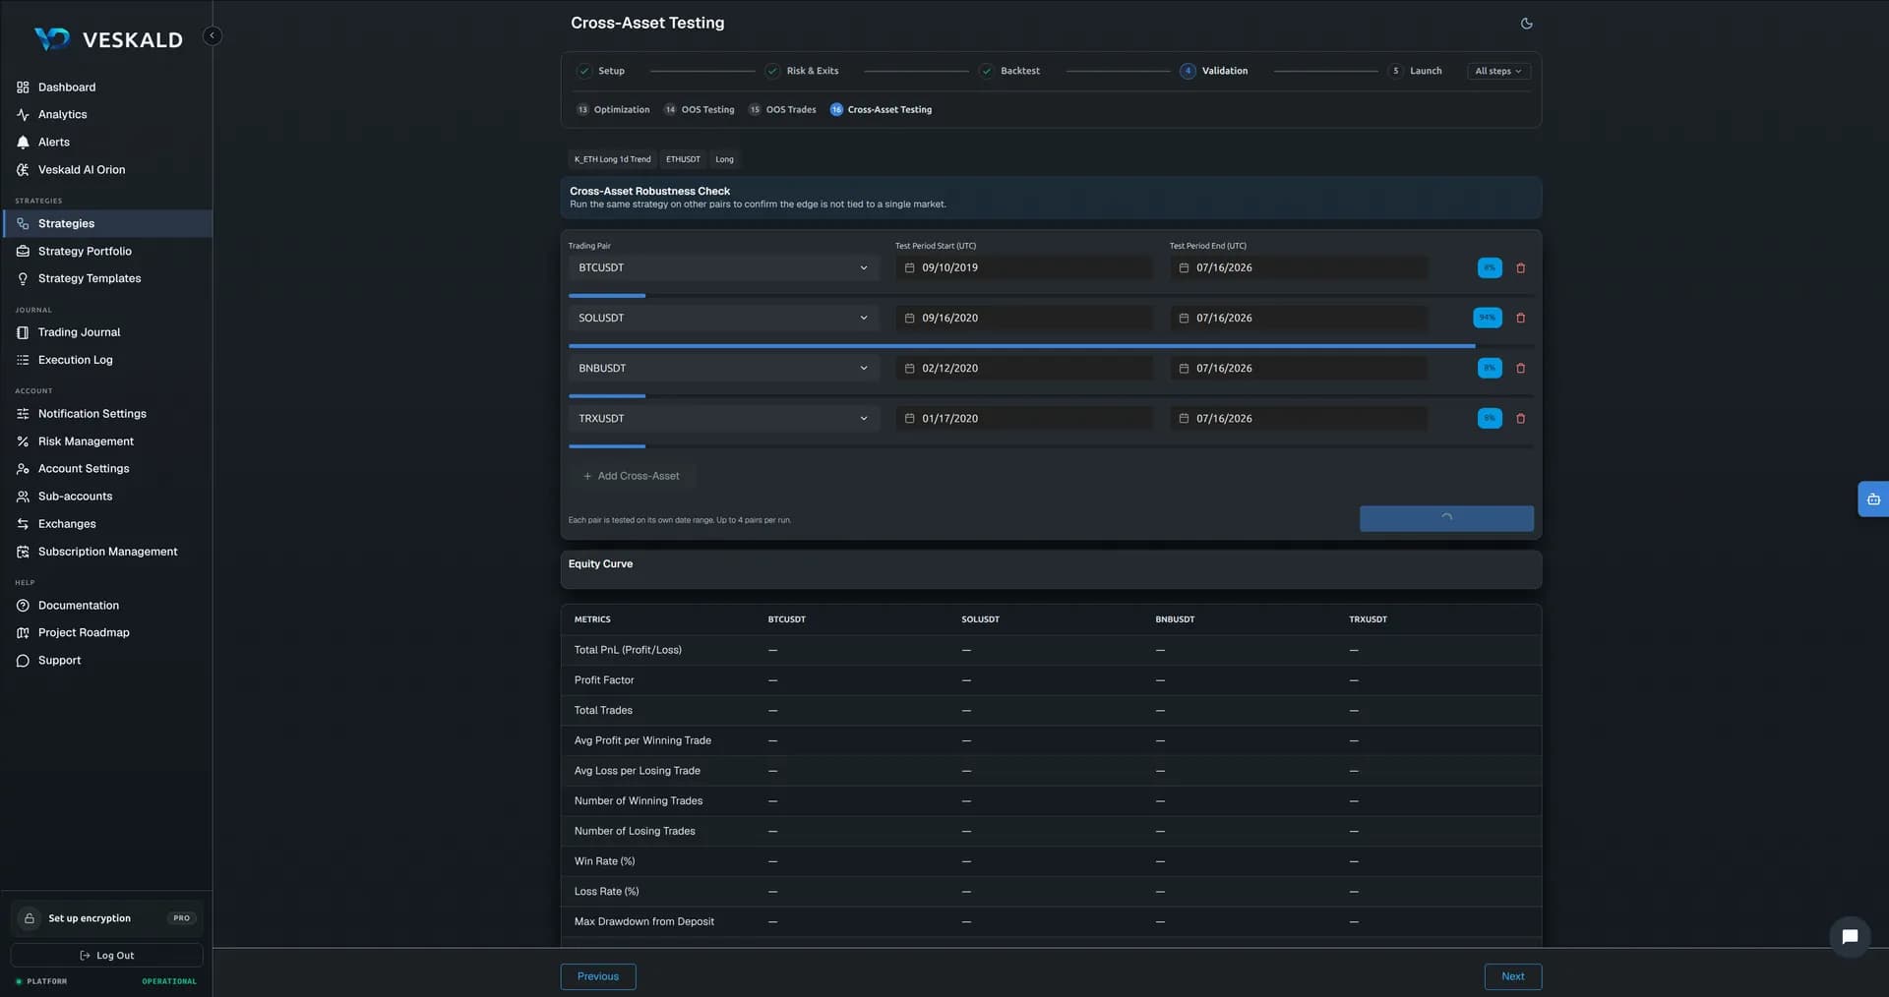Click Add Cross-Asset button

coord(632,476)
